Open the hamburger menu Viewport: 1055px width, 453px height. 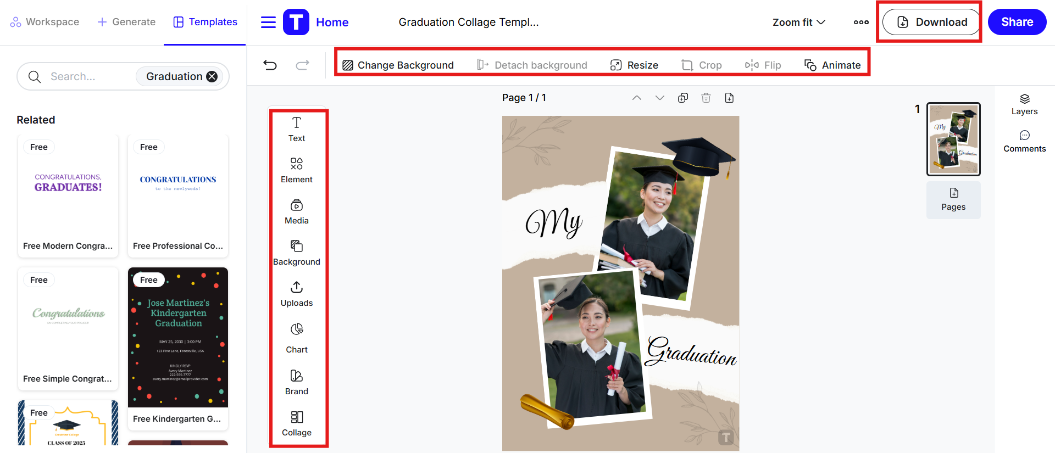point(268,22)
